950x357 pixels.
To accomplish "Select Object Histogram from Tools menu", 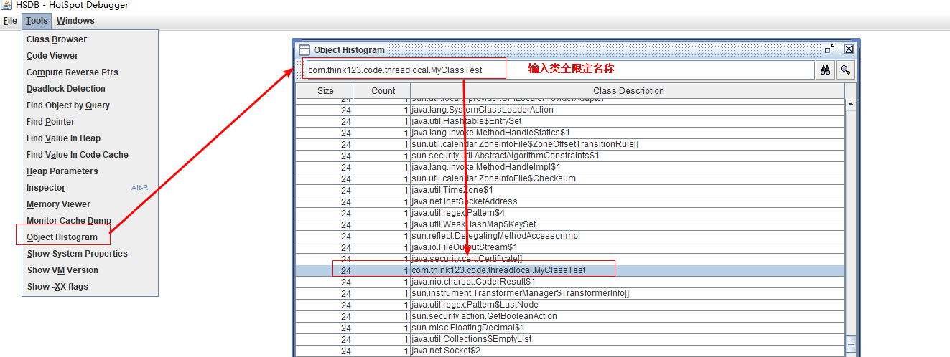I will pos(62,237).
